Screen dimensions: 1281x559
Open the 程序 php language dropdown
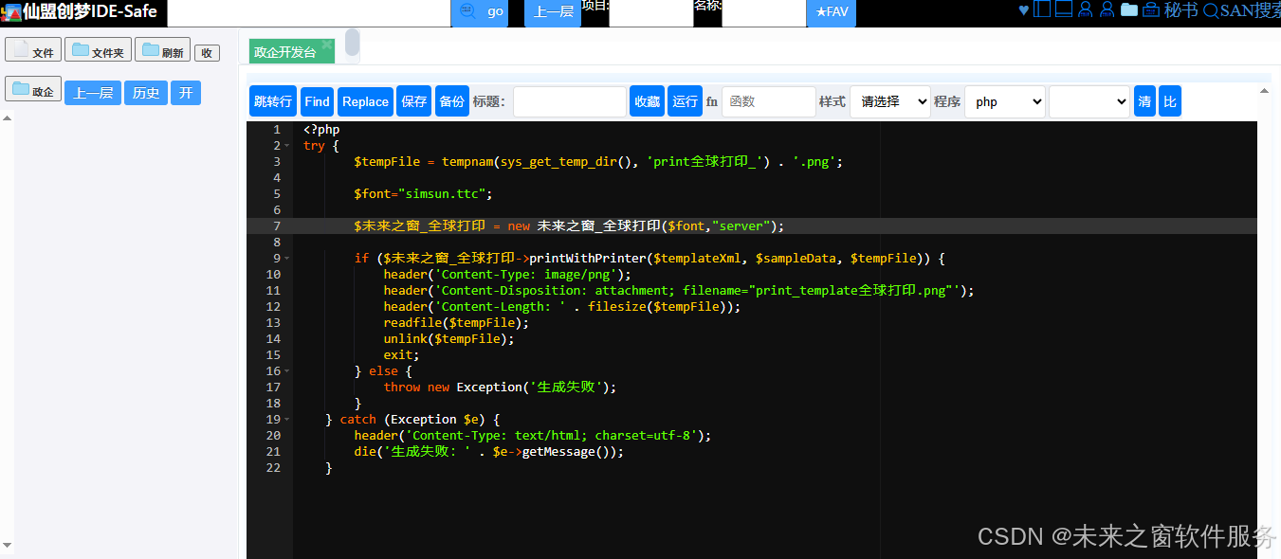click(1005, 101)
